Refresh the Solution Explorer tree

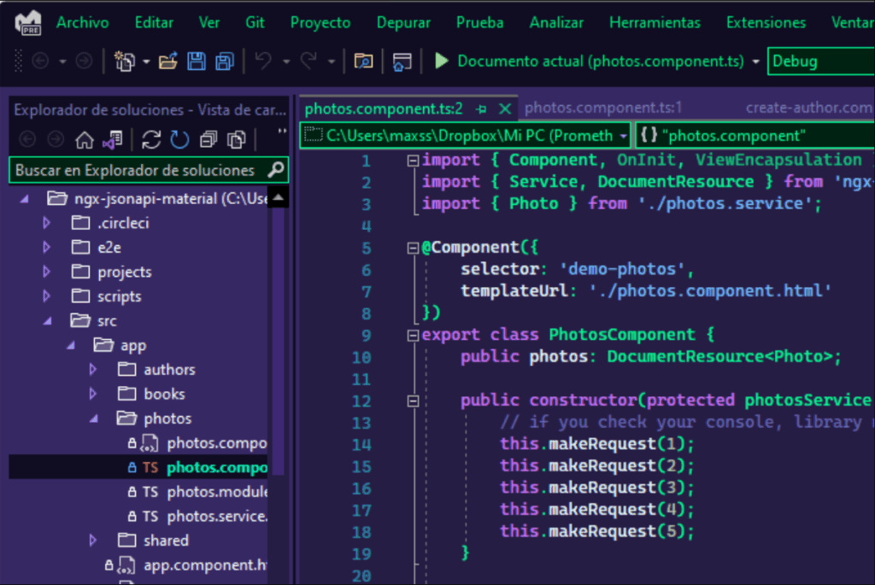pos(179,139)
